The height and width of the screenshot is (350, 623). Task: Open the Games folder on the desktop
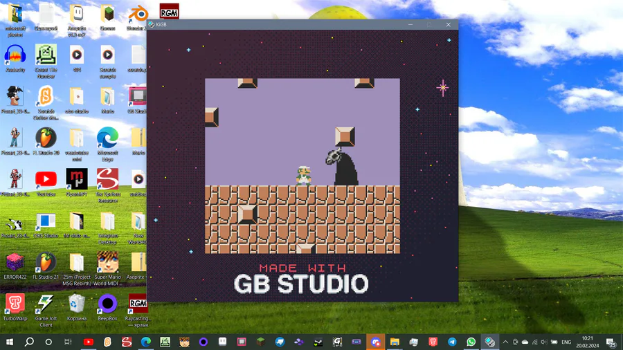[x=107, y=18]
